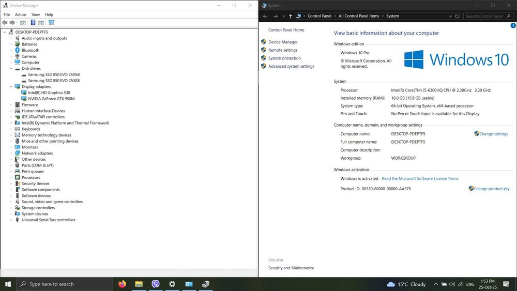The image size is (517, 291).
Task: Click the Universal Serial Bus controllers plug icon
Action: [x=18, y=220]
